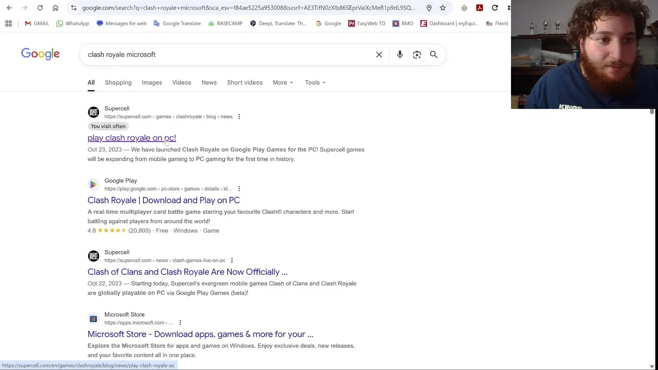Open more options for clash-games-live-on-pc result
This screenshot has height=370, width=658.
coord(231,261)
